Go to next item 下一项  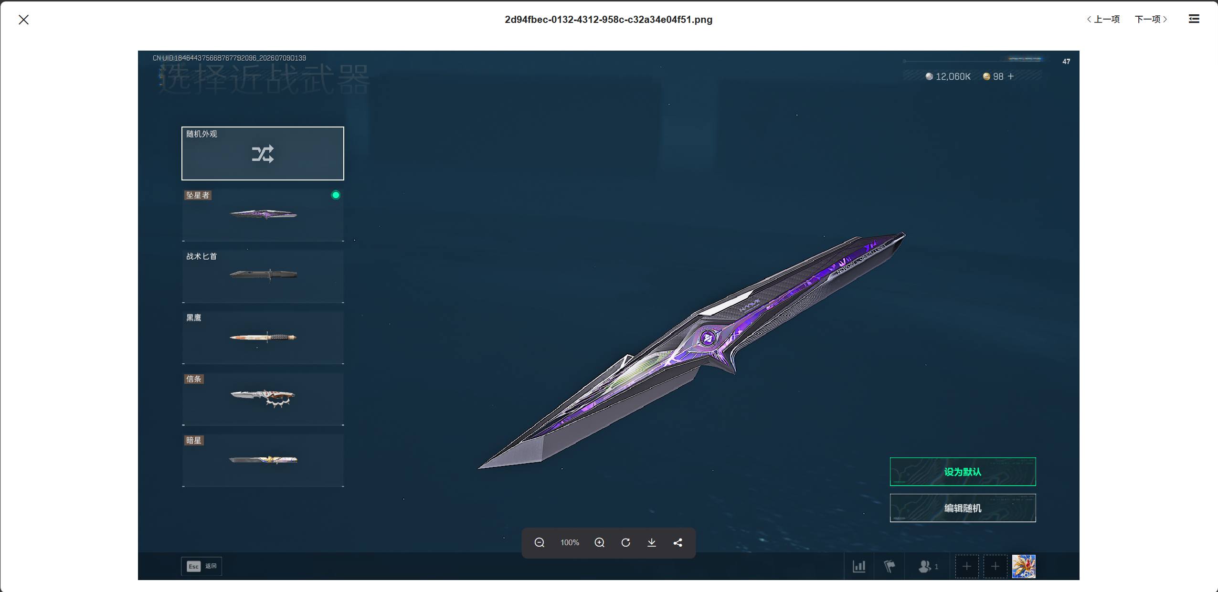pyautogui.click(x=1151, y=19)
